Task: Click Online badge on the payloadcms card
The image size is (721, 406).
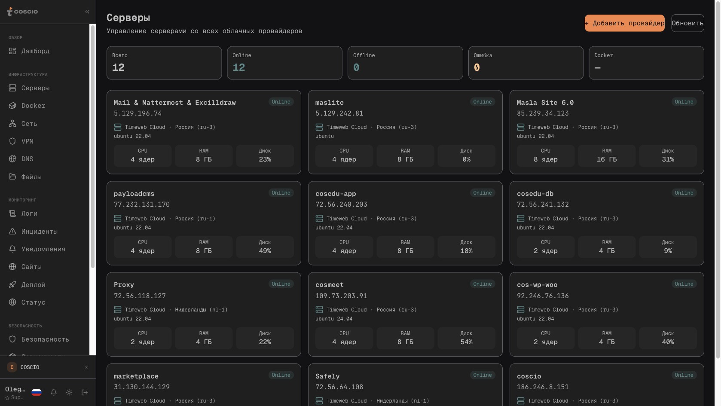Action: click(x=281, y=193)
